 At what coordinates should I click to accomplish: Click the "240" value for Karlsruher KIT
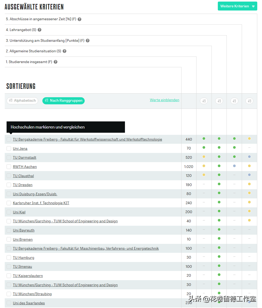(x=189, y=203)
